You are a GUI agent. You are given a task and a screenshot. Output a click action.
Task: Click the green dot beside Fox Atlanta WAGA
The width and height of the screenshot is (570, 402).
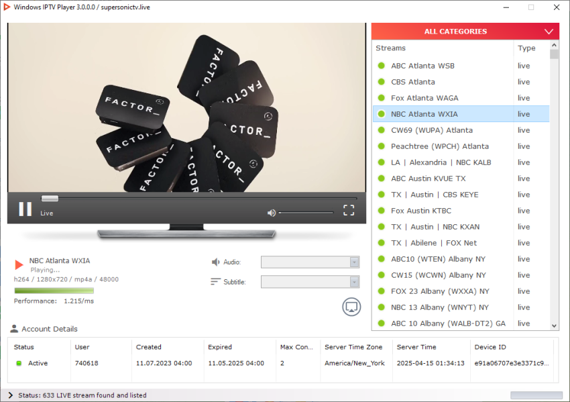coord(382,98)
